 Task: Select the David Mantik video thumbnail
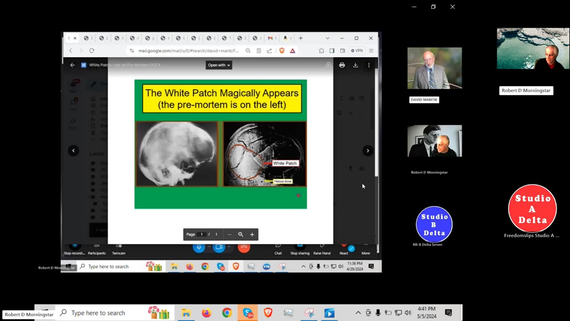pyautogui.click(x=435, y=68)
